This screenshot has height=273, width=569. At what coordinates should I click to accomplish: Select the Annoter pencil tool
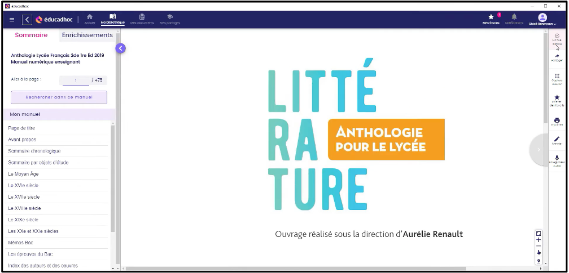point(557,140)
